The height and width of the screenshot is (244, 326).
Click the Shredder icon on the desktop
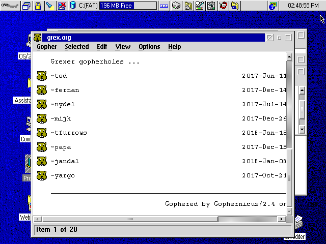click(x=298, y=223)
